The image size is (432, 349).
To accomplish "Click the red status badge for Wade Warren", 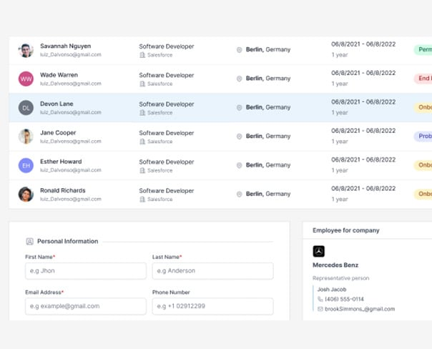I will (x=423, y=79).
